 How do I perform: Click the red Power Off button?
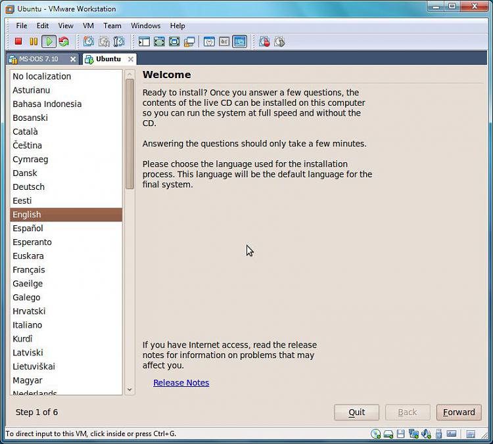pyautogui.click(x=18, y=41)
